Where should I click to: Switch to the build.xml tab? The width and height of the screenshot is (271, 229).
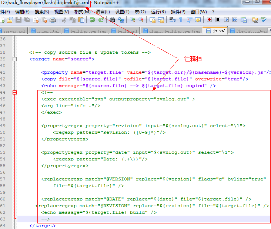[124, 31]
